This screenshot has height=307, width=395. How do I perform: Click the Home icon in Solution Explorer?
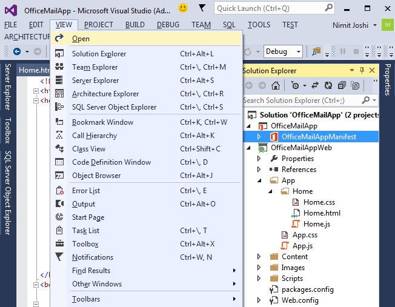click(277, 86)
